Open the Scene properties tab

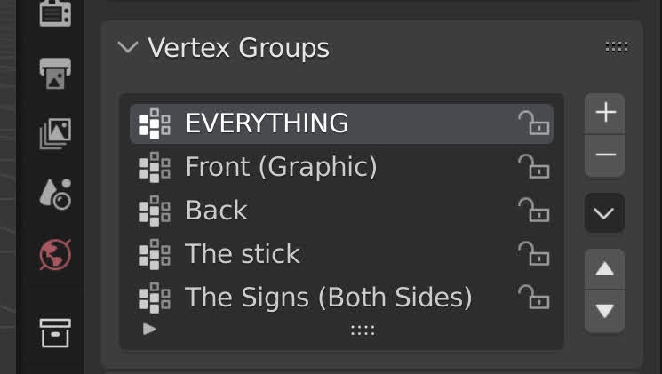(x=55, y=193)
